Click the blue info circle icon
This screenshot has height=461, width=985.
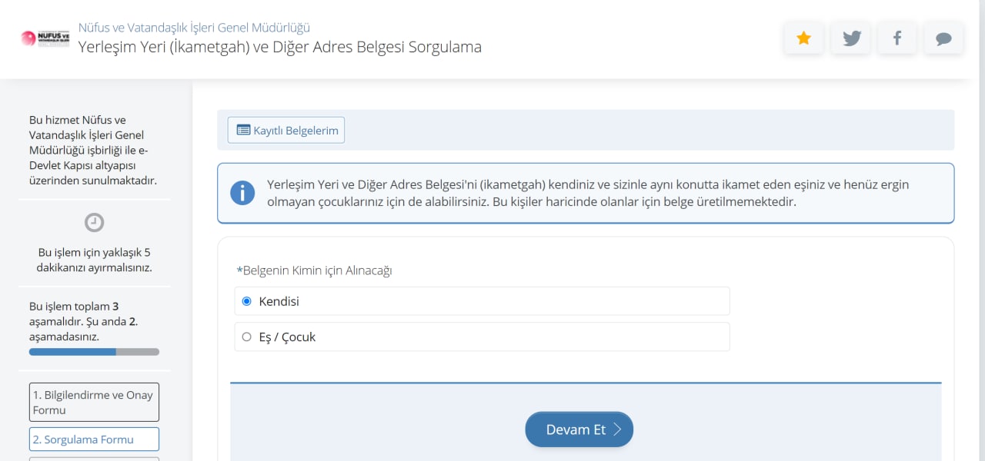click(242, 193)
